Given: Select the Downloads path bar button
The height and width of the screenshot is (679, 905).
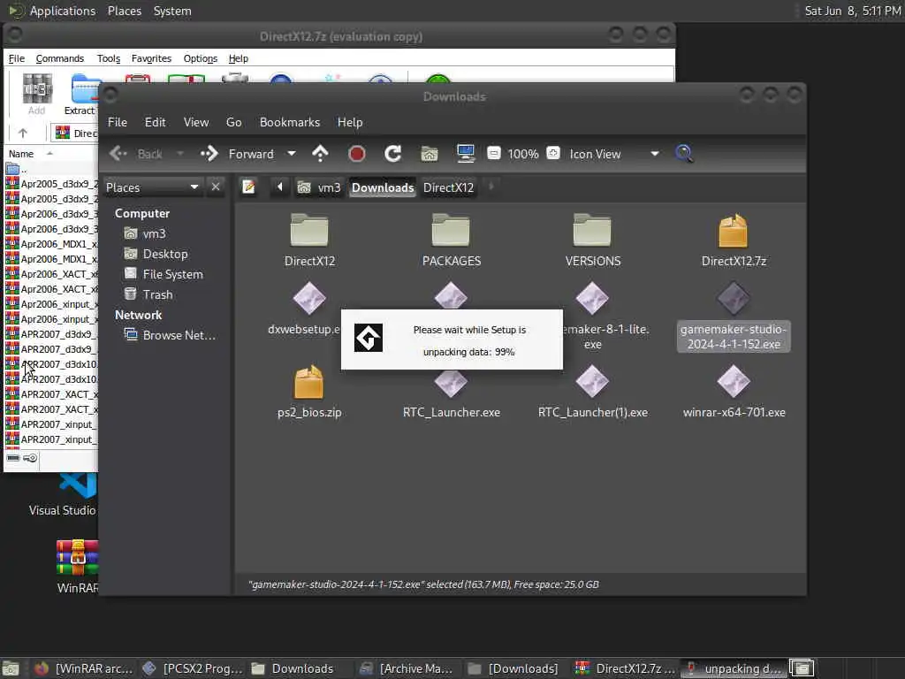Looking at the screenshot, I should click(x=383, y=187).
